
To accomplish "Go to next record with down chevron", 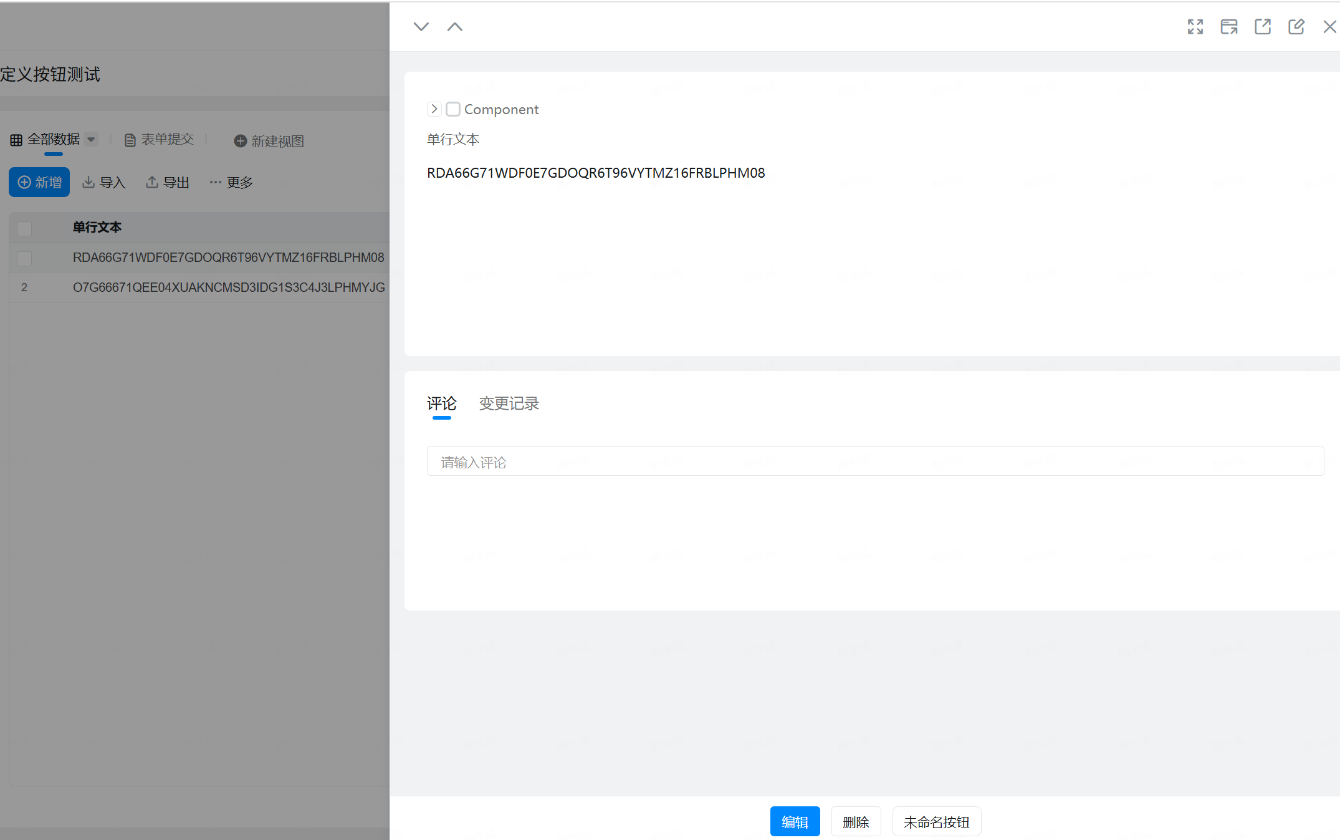I will 421,27.
